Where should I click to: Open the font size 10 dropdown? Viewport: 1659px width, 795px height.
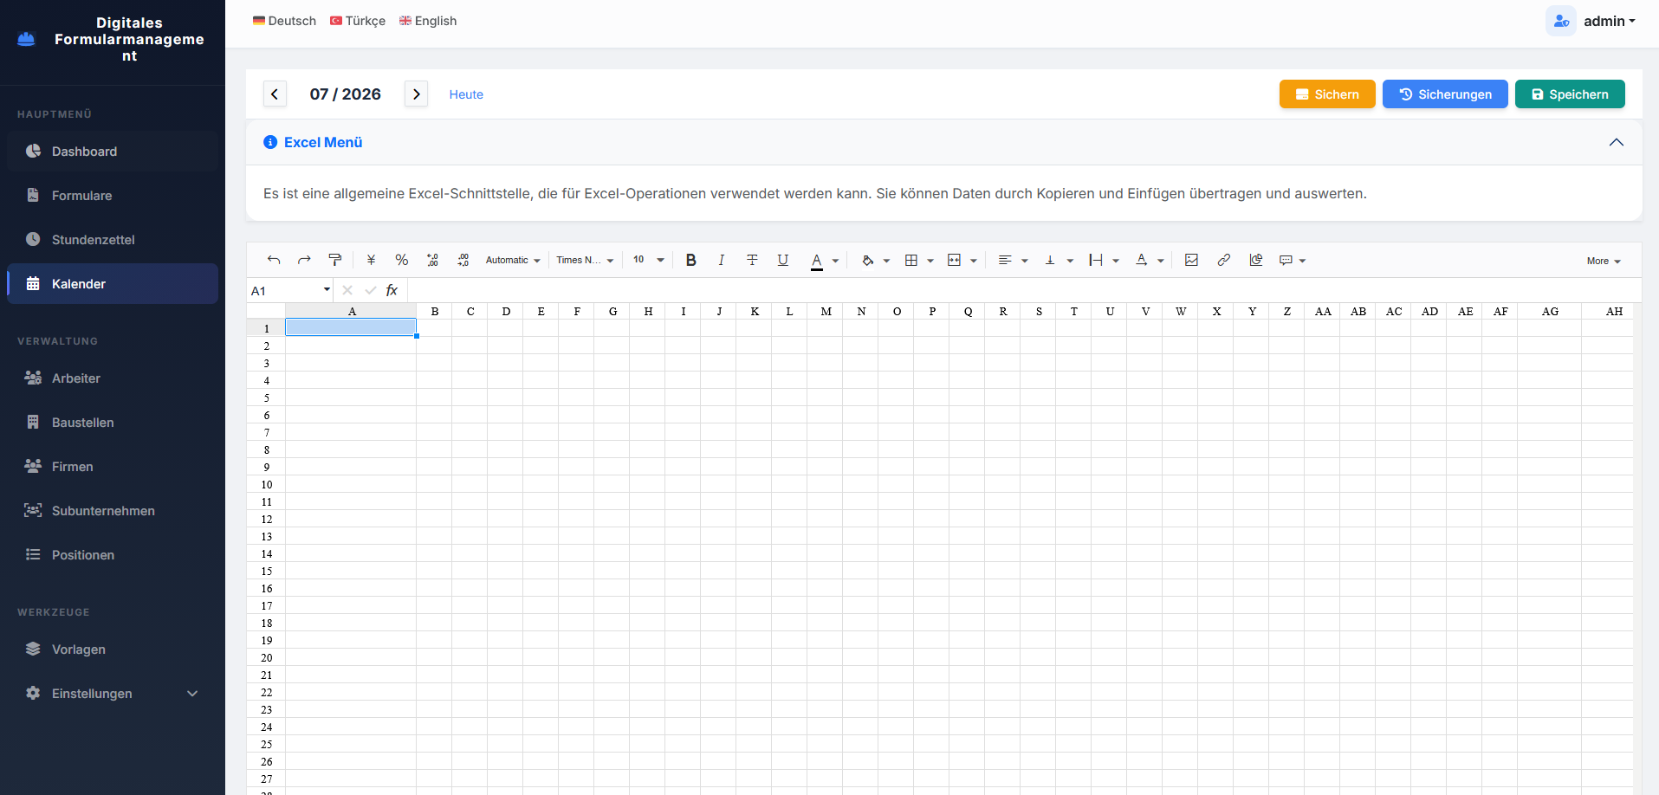tap(648, 260)
